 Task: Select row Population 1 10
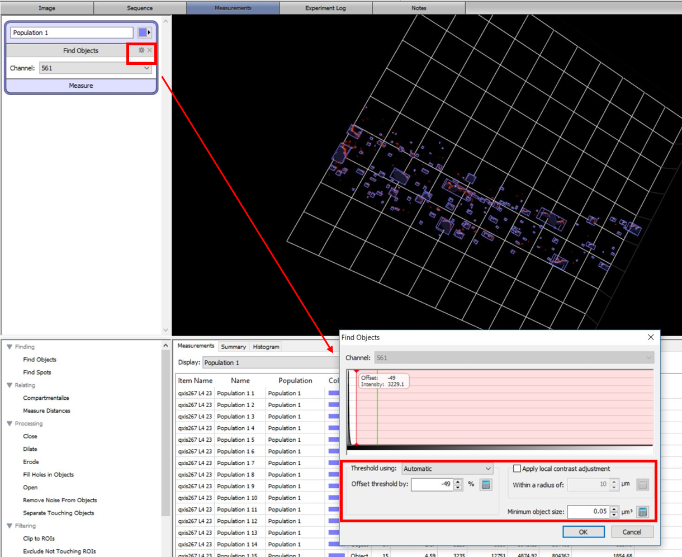[x=258, y=498]
